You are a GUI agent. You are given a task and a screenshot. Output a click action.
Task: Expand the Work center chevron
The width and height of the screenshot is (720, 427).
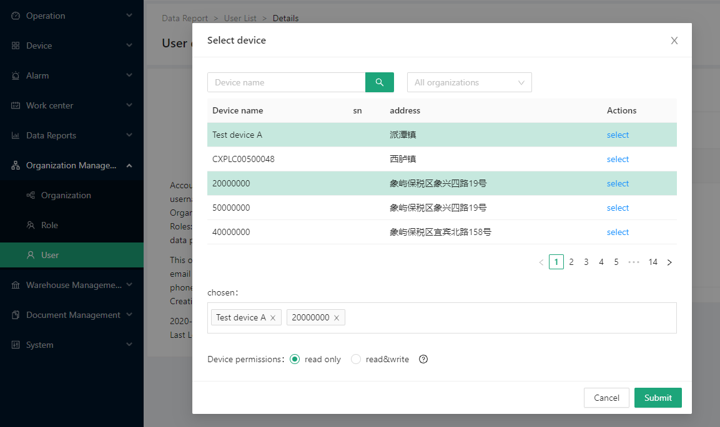[x=129, y=105]
